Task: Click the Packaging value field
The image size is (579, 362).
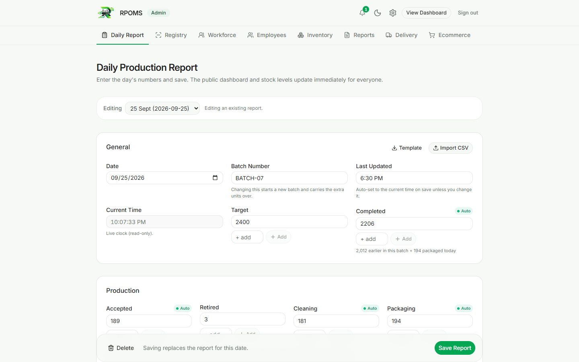Action: 430,321
